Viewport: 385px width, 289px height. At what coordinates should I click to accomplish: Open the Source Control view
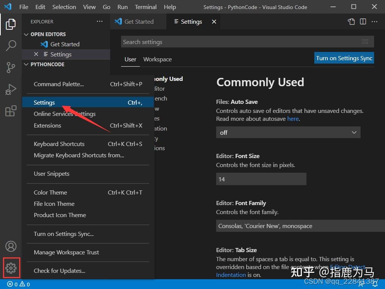tap(11, 68)
